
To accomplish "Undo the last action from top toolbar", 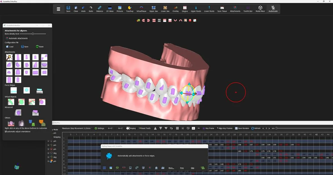I will pos(83,9).
